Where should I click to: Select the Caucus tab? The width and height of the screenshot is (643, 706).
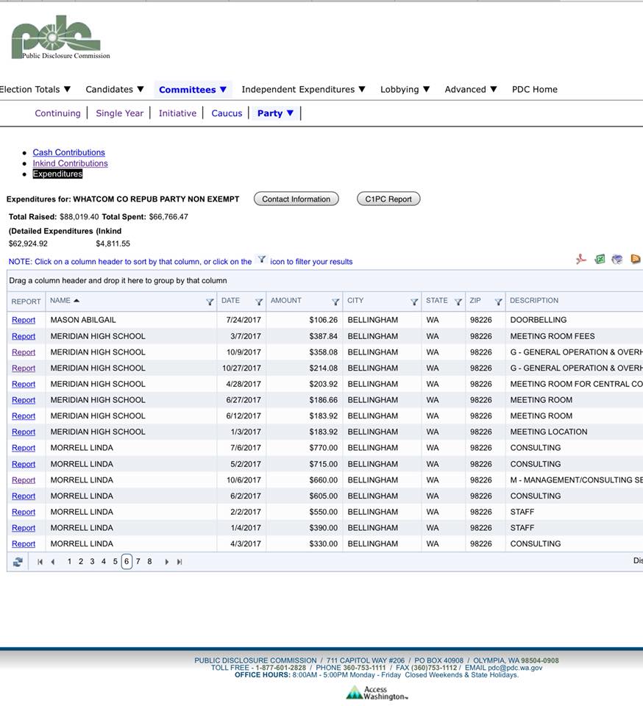[x=227, y=113]
